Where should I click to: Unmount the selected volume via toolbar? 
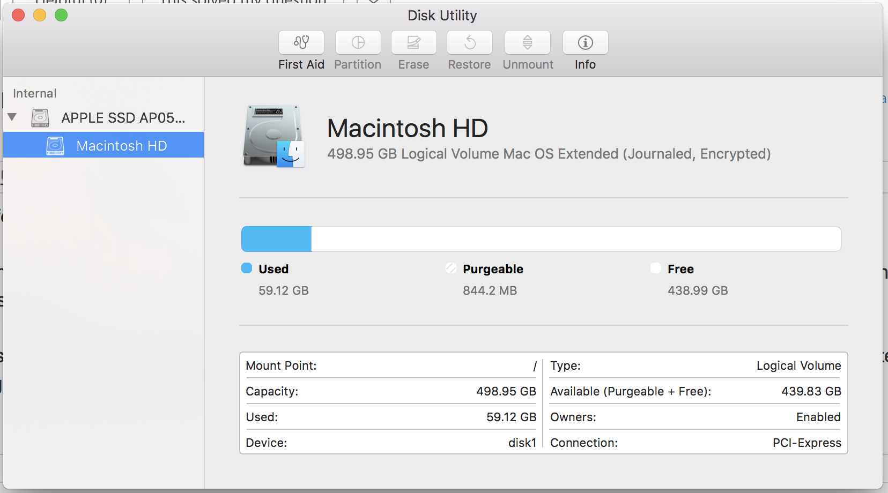pyautogui.click(x=528, y=42)
